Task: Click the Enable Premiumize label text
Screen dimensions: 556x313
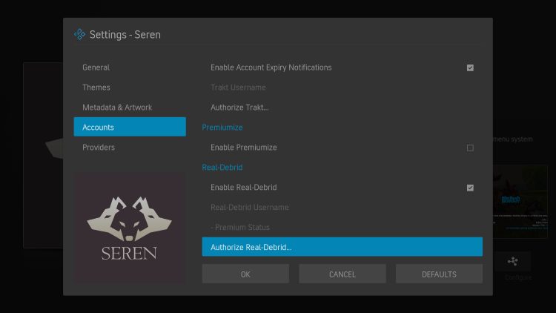Action: click(x=244, y=148)
